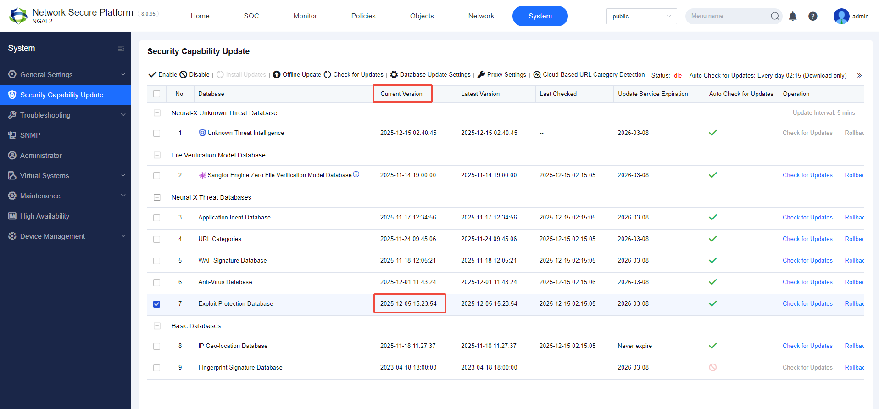This screenshot has width=879, height=409.
Task: Collapse the System sidebar menu icon
Action: [121, 49]
